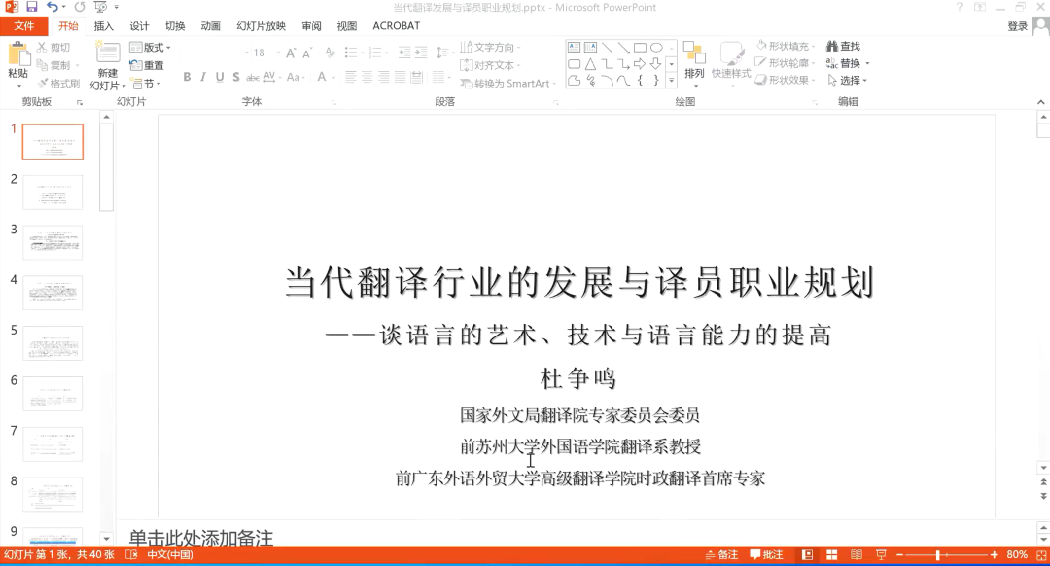Switch to 动画 (Animations) tab
This screenshot has height=566, width=1050.
pyautogui.click(x=210, y=26)
